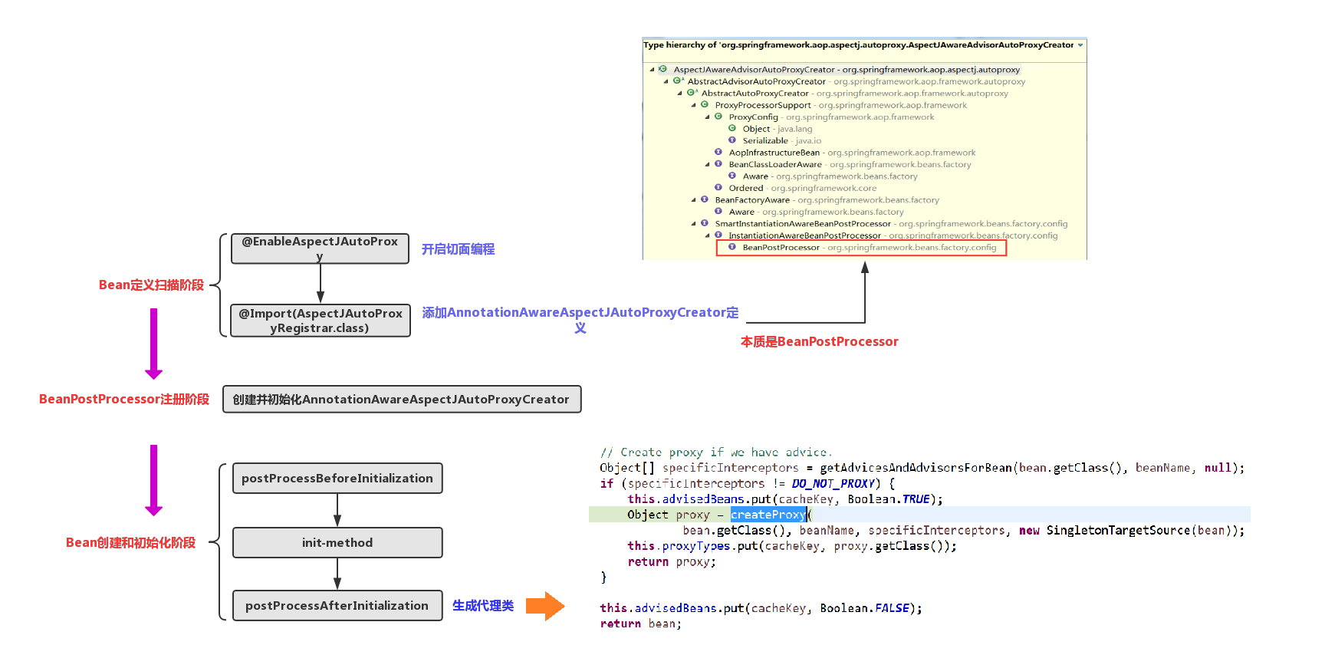Click this.proxyTypes.put code line

[791, 546]
